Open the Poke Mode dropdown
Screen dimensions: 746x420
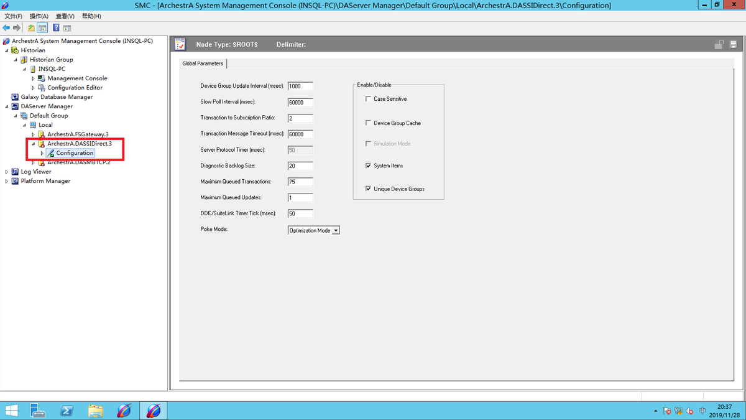(x=336, y=230)
